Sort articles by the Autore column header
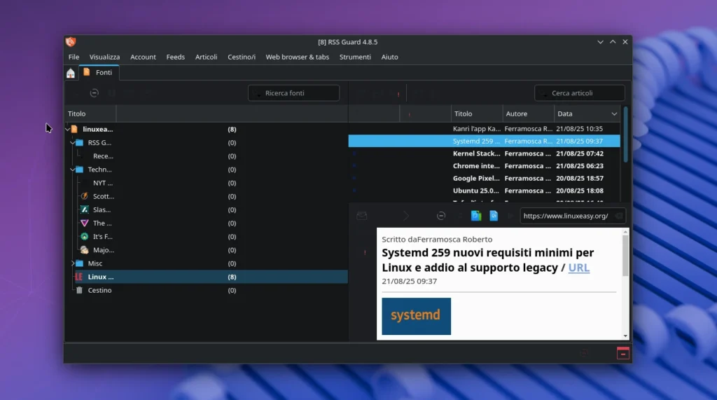This screenshot has height=400, width=717. (x=528, y=114)
